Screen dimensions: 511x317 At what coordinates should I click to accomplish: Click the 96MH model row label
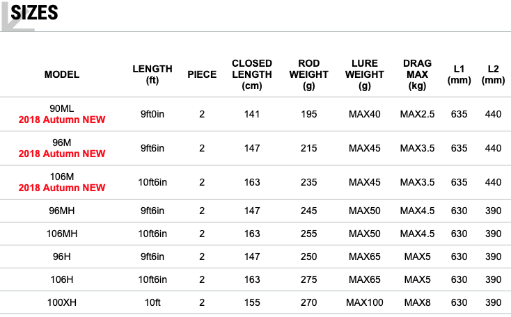[62, 211]
